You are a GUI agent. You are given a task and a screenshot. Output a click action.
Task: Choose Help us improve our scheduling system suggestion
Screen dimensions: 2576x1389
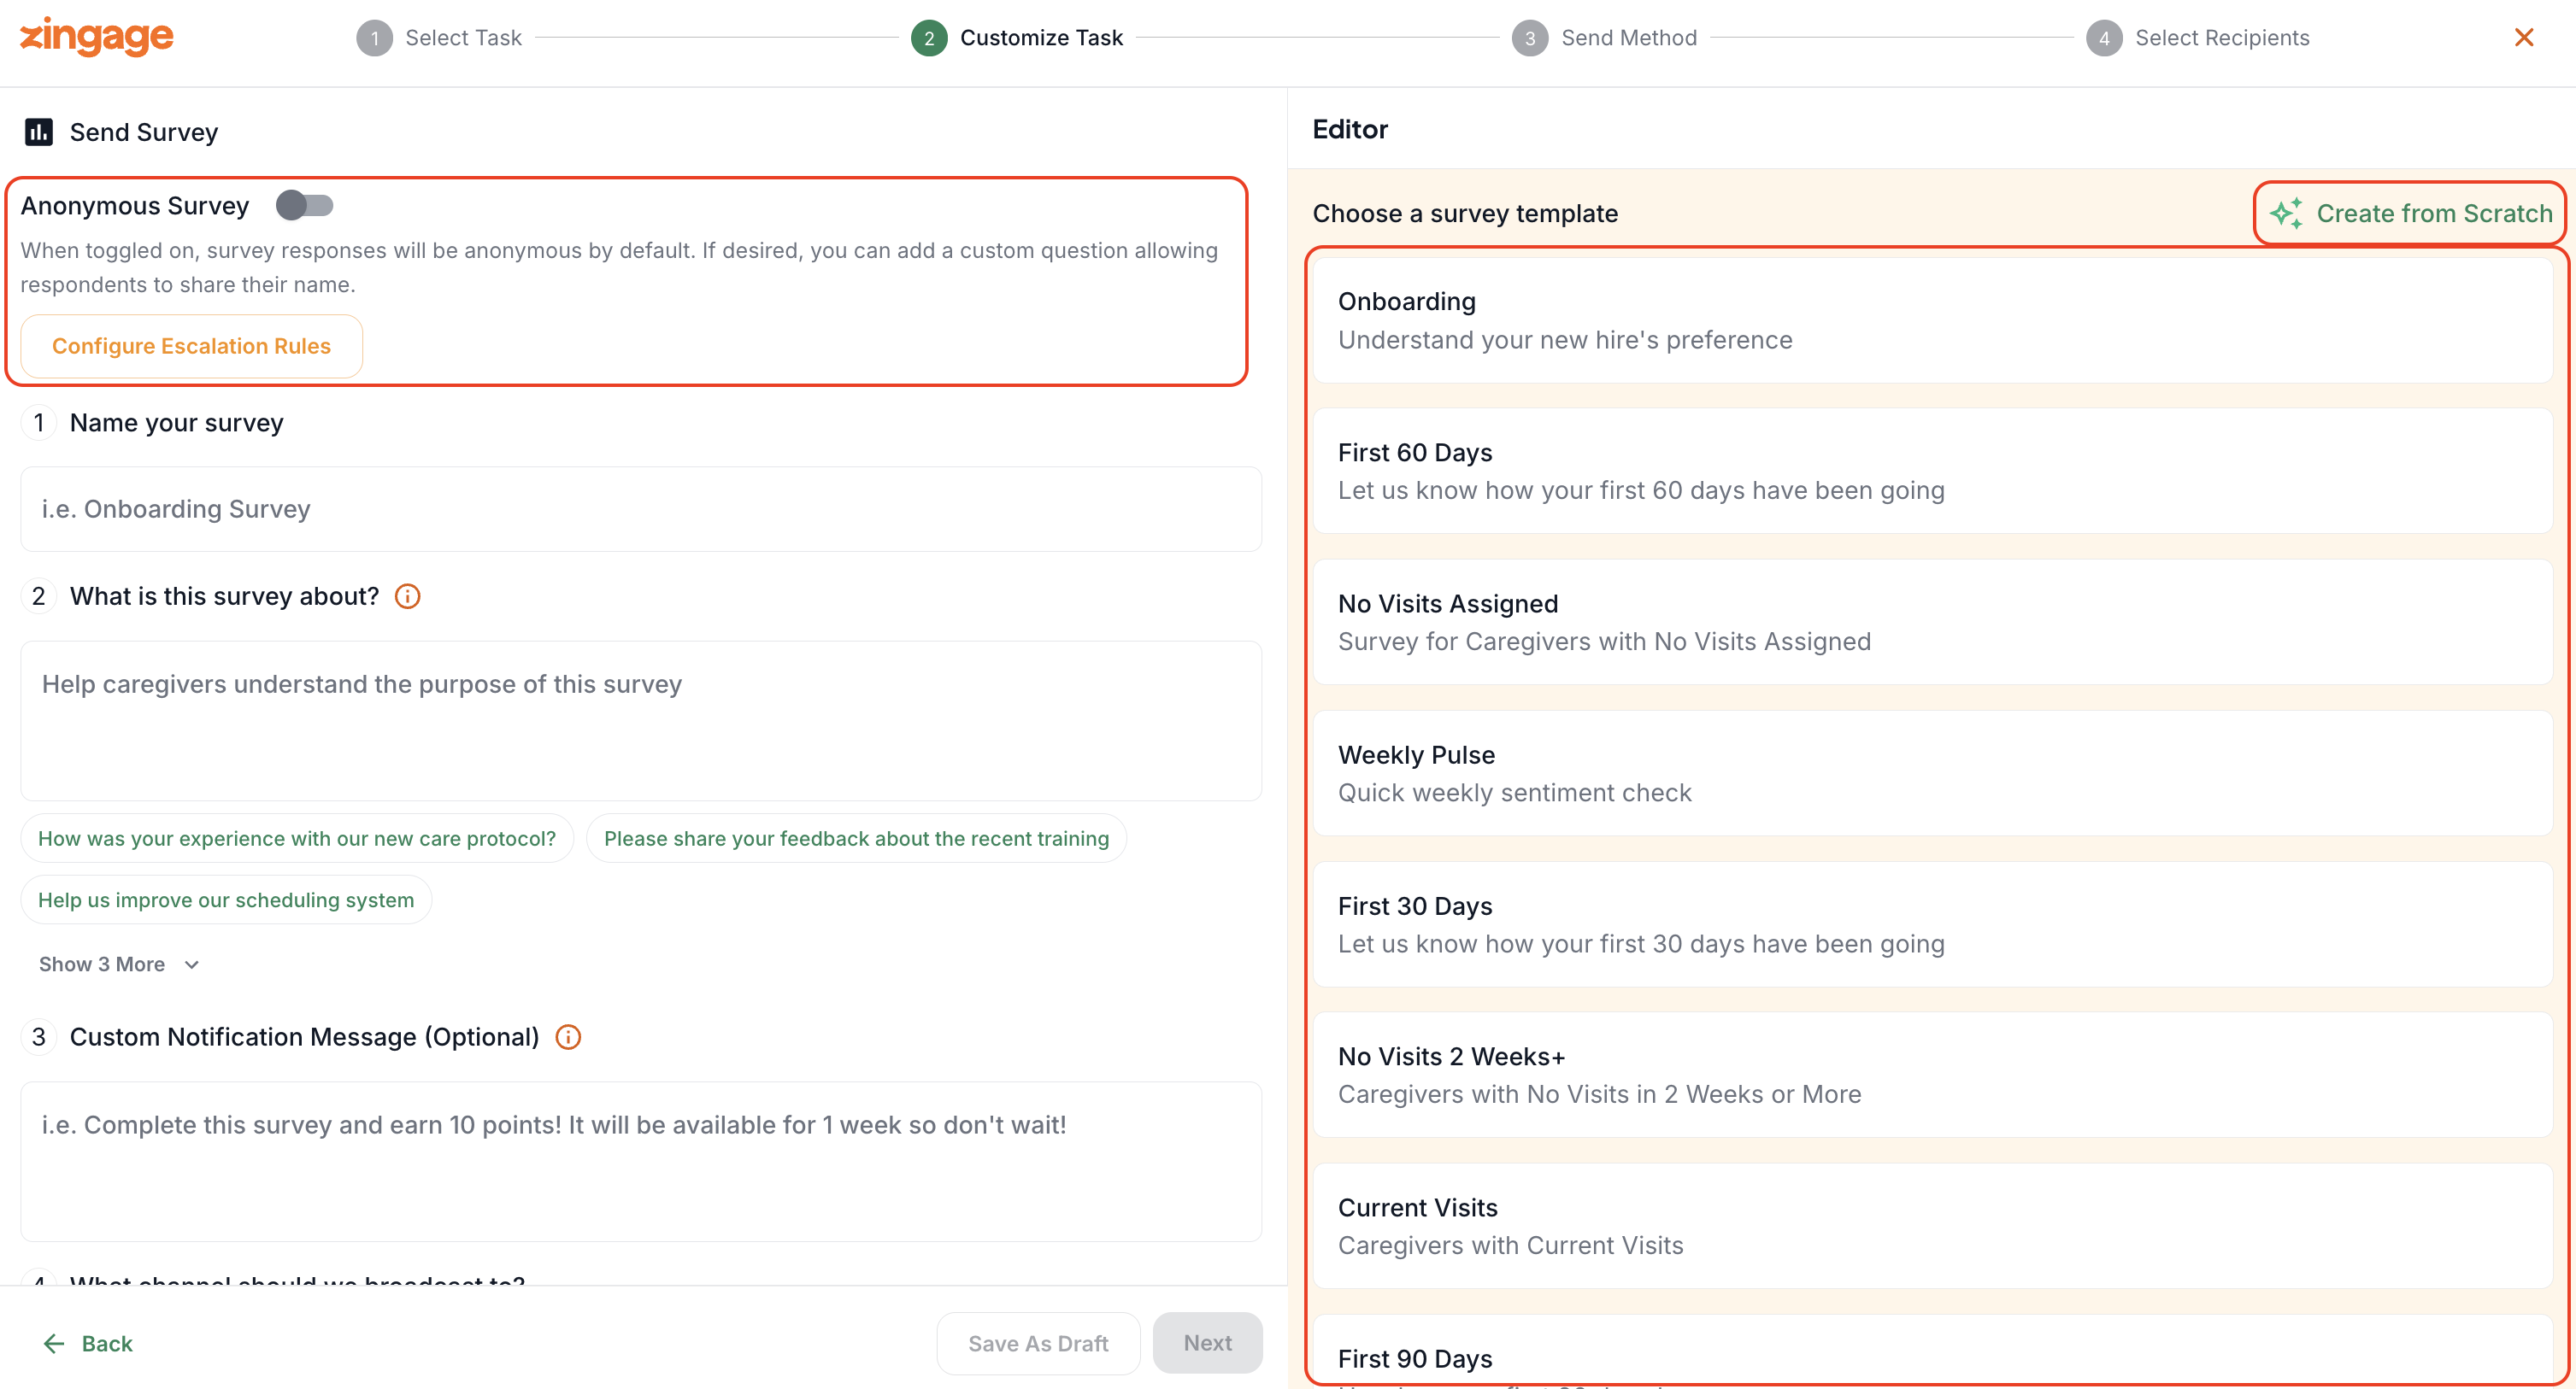tap(226, 900)
